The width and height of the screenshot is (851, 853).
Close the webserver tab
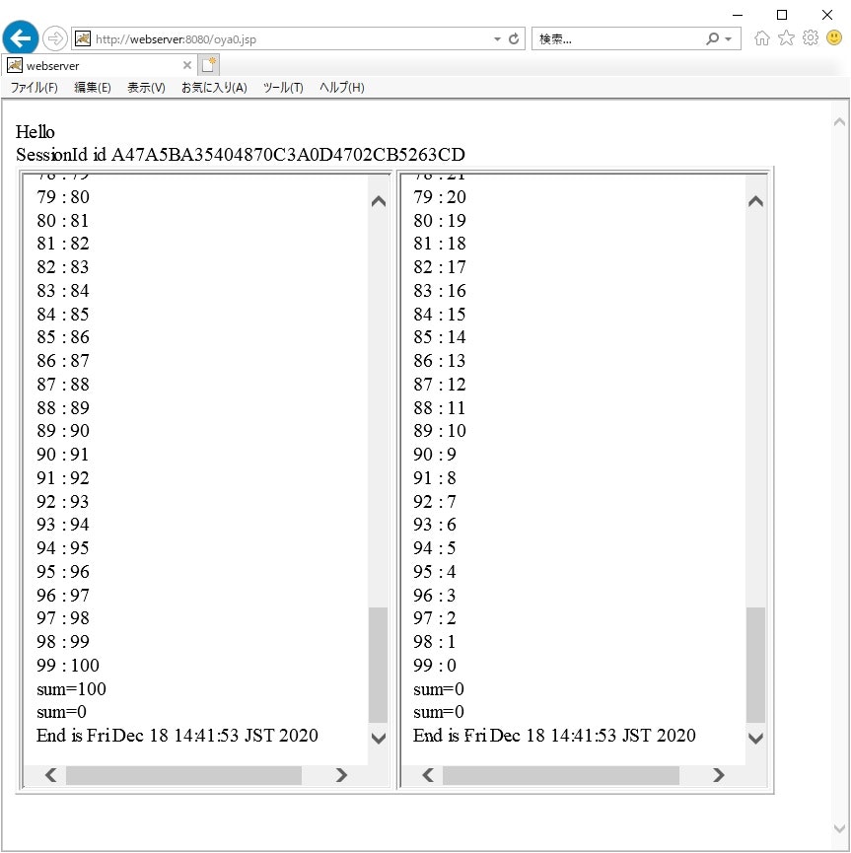pyautogui.click(x=187, y=65)
